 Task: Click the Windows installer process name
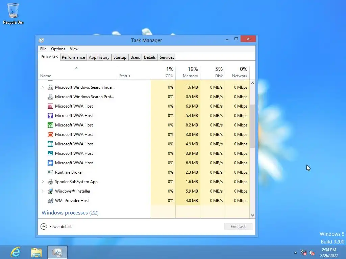click(x=73, y=191)
